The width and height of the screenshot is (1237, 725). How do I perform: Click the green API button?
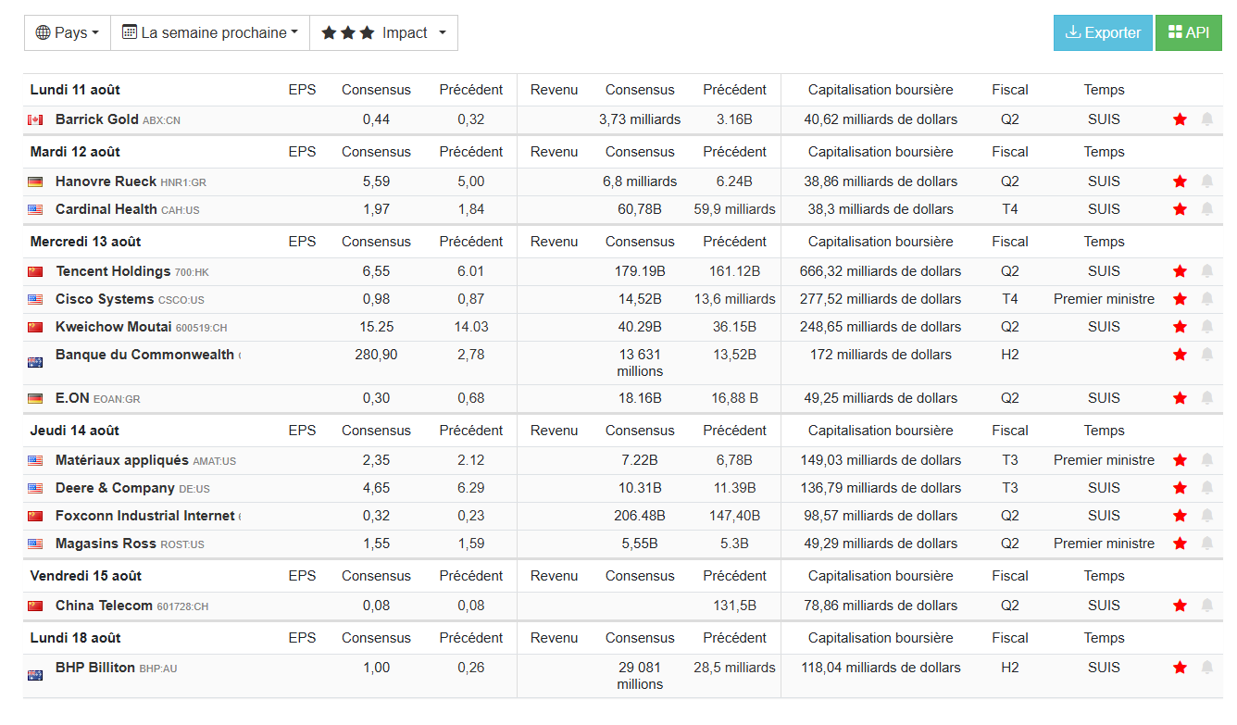point(1188,32)
